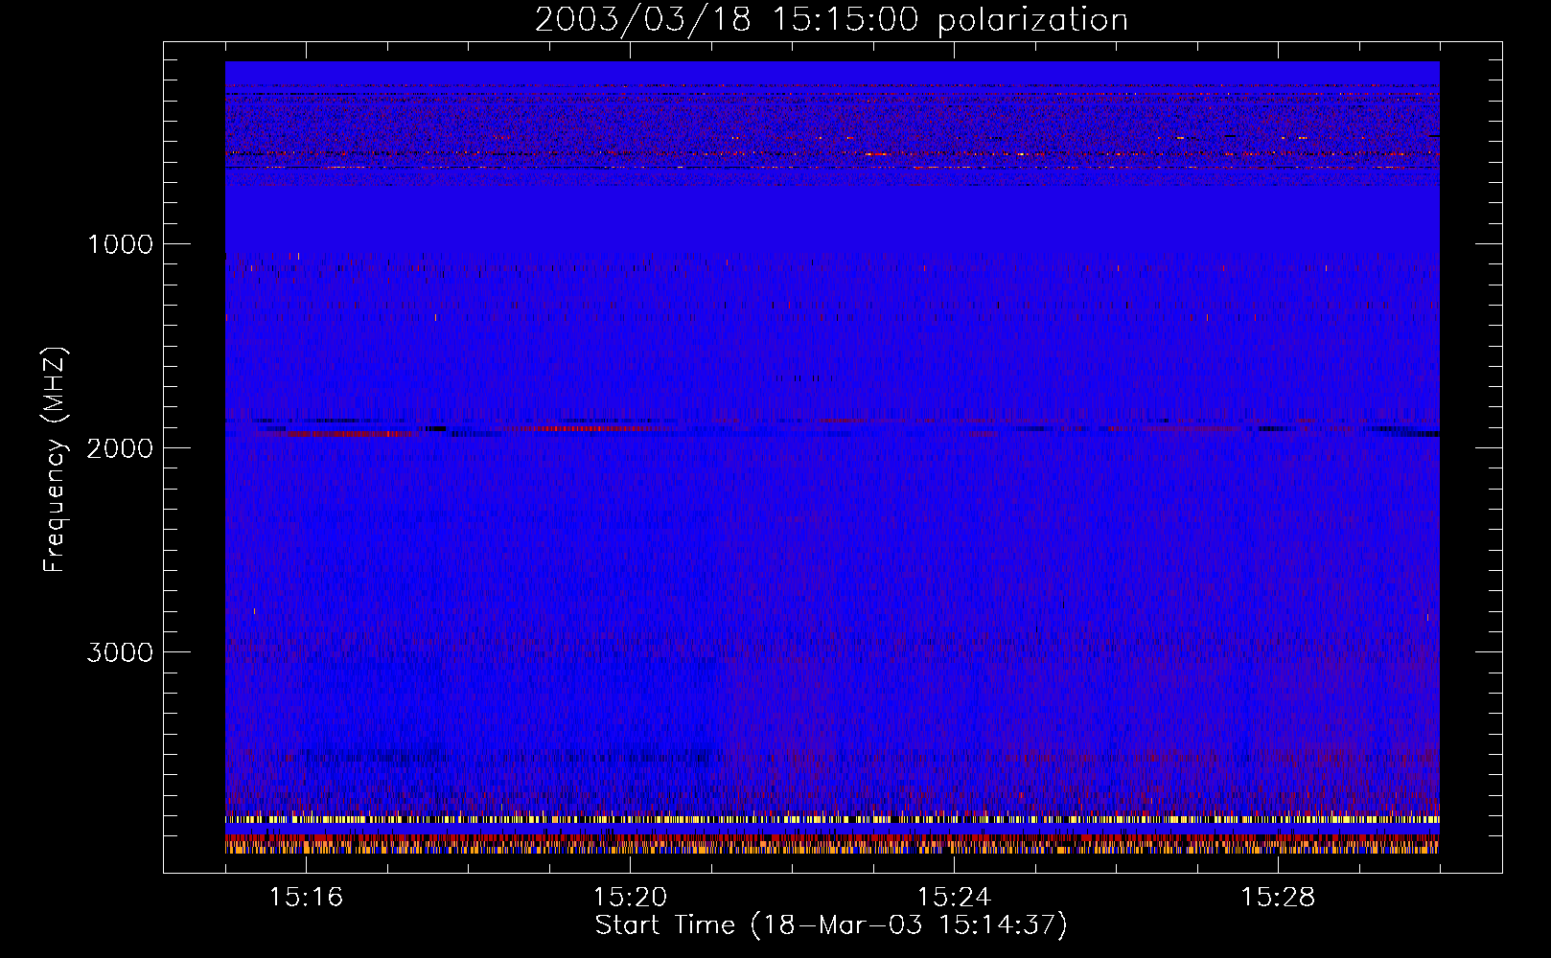Click the '3000' frequency tick label

pyautogui.click(x=120, y=652)
